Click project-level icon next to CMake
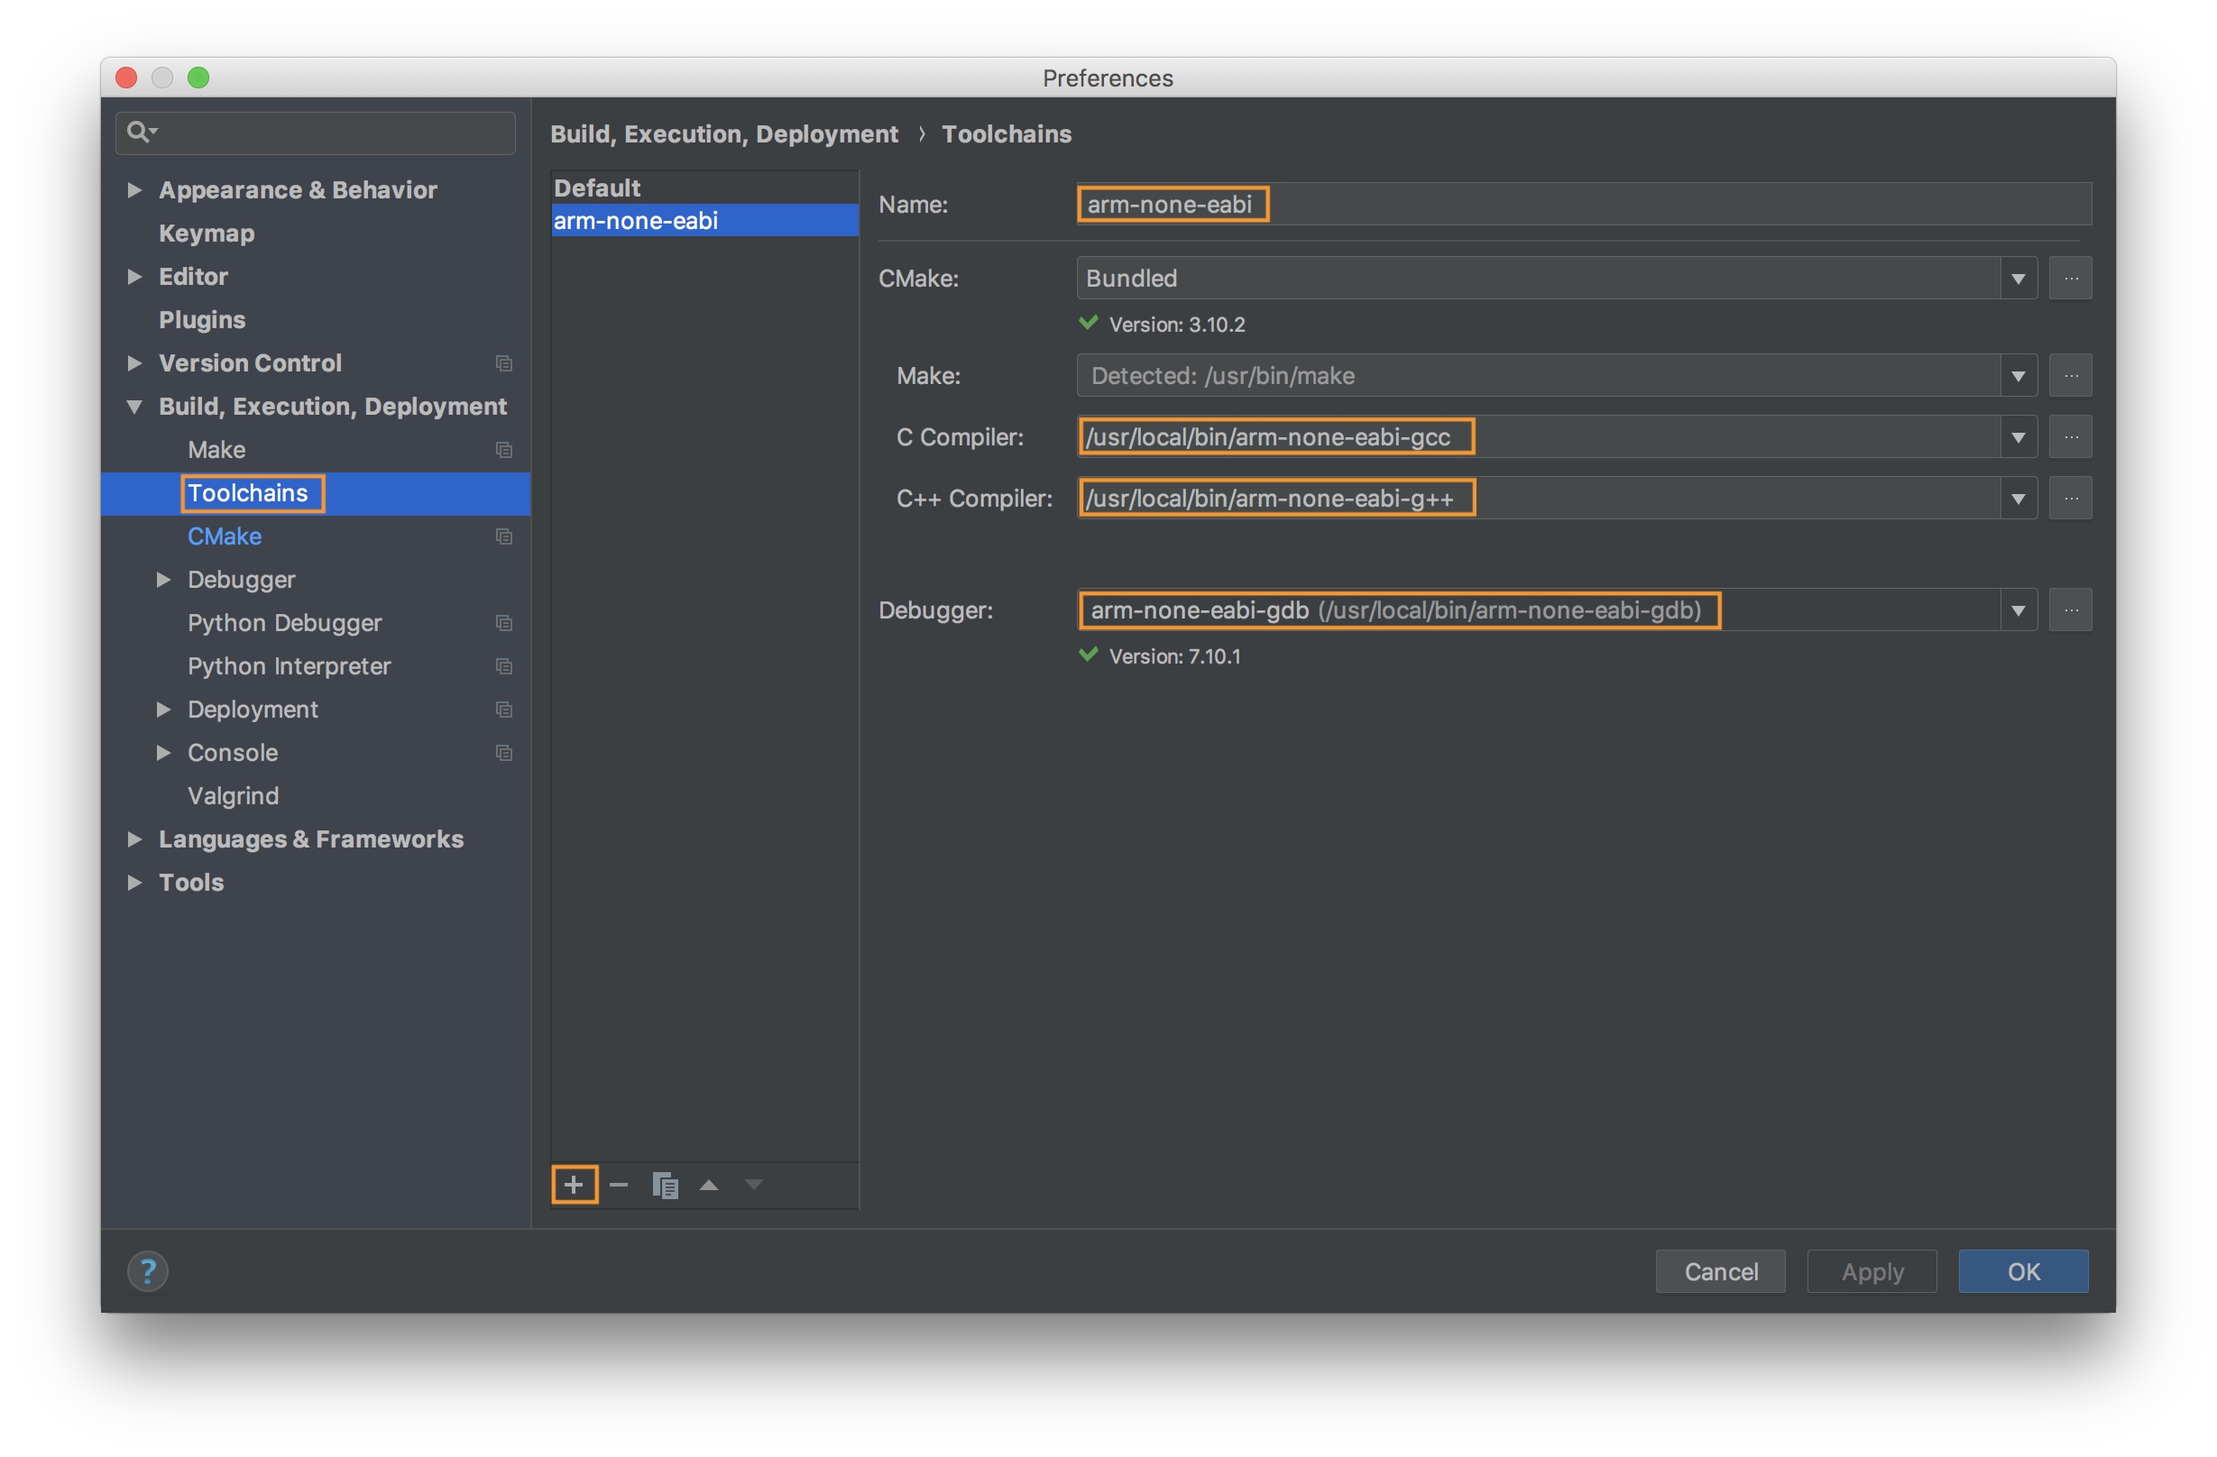This screenshot has width=2217, height=1457. coord(504,536)
